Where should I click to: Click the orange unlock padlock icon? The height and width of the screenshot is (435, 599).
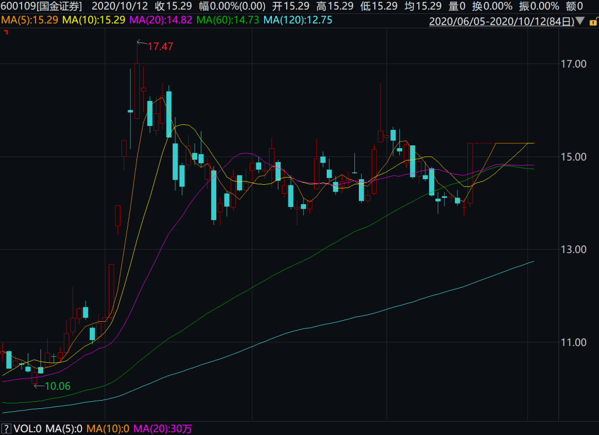592,21
